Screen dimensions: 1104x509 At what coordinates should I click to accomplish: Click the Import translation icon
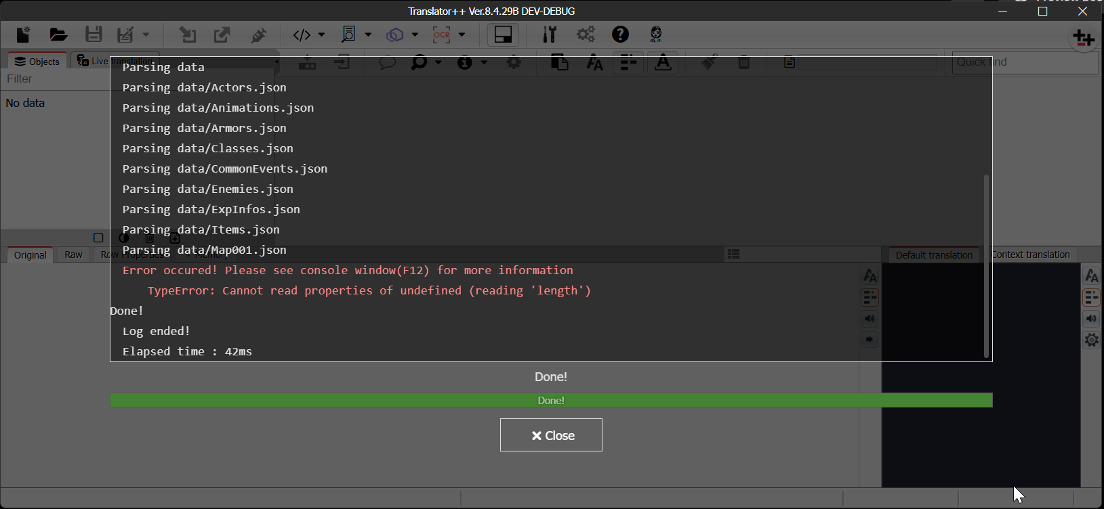click(x=187, y=35)
